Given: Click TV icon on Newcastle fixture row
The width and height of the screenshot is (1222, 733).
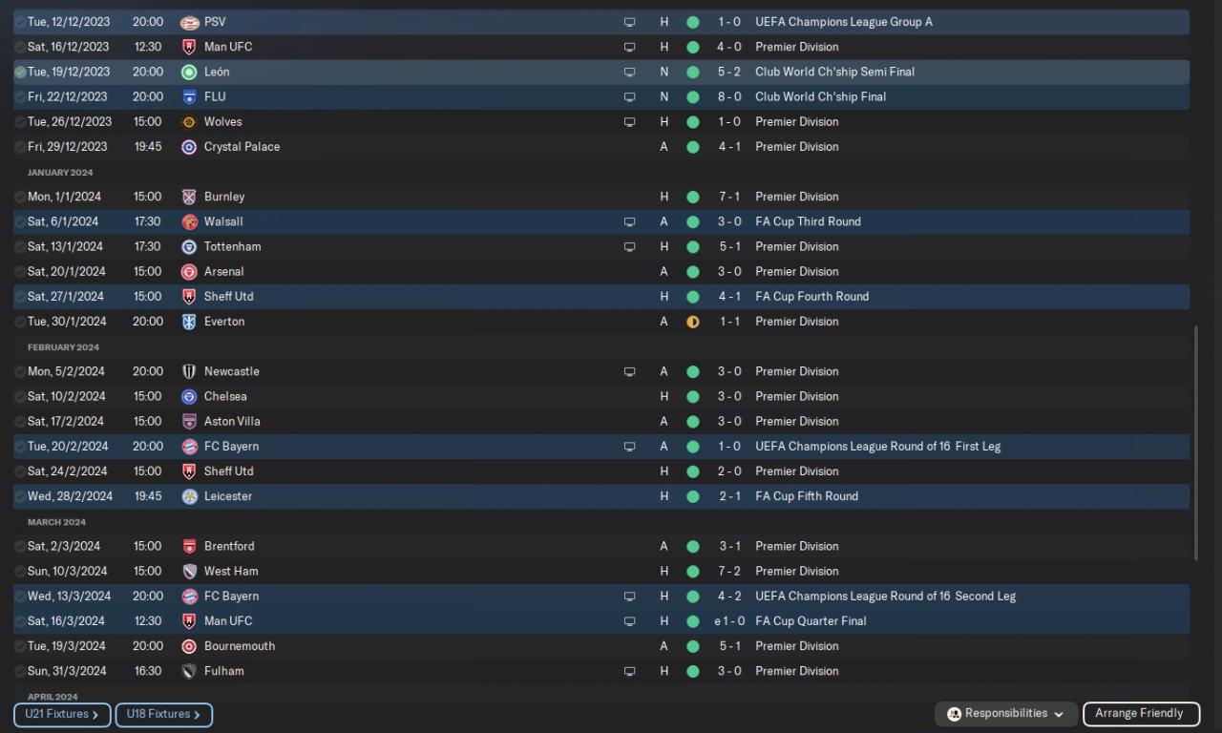Looking at the screenshot, I should pos(629,372).
